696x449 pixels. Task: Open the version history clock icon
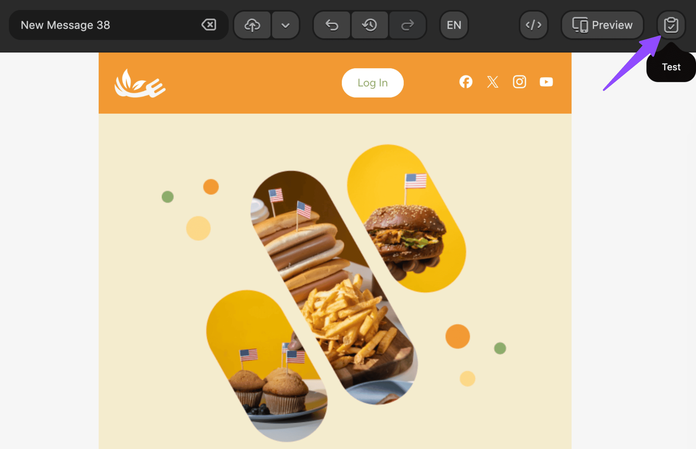[x=370, y=25]
